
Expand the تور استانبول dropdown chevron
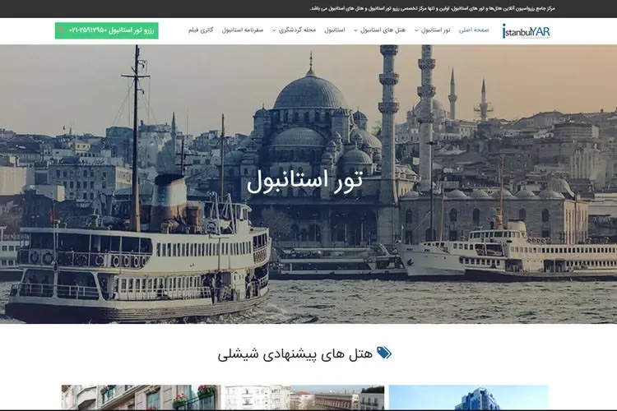coord(416,30)
